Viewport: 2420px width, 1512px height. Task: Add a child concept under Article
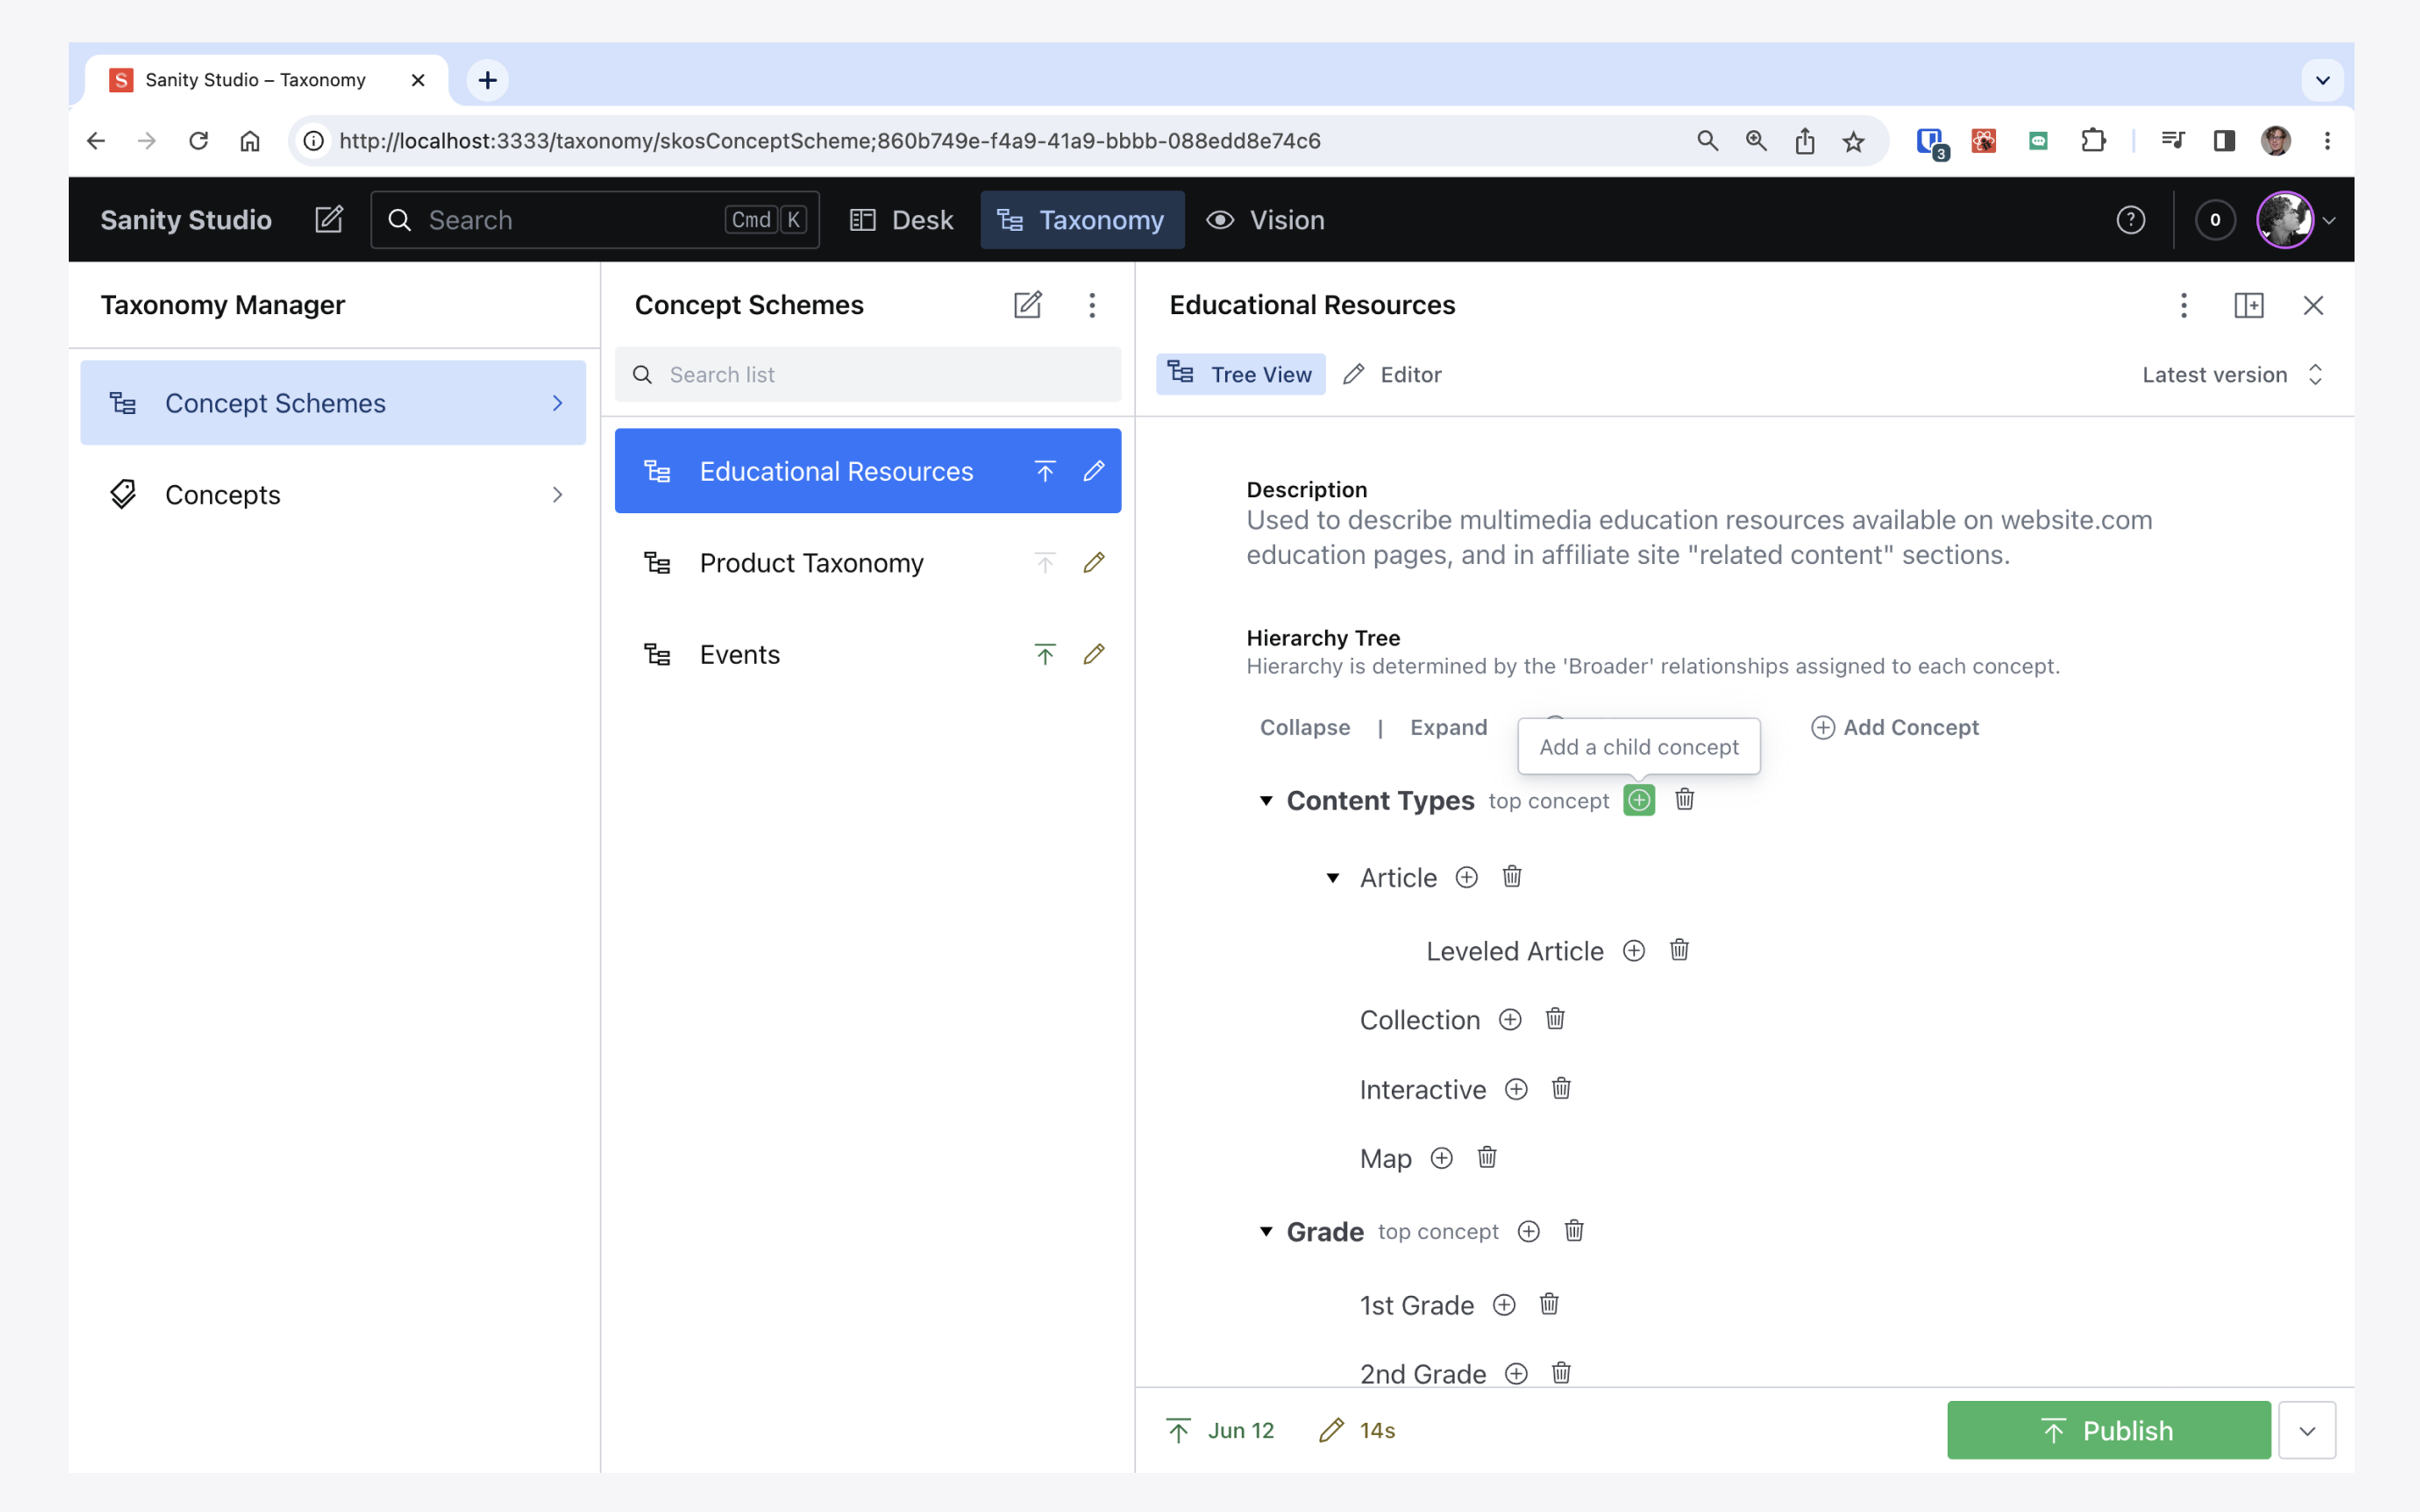(1466, 877)
